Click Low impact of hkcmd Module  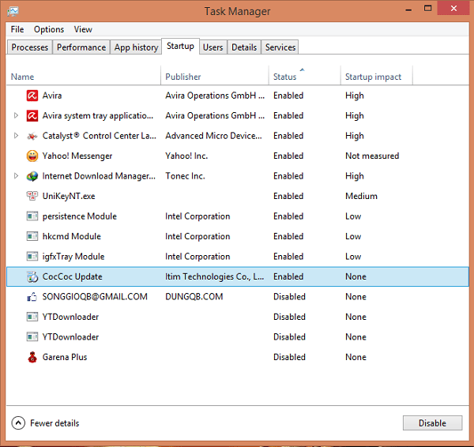[x=353, y=236]
